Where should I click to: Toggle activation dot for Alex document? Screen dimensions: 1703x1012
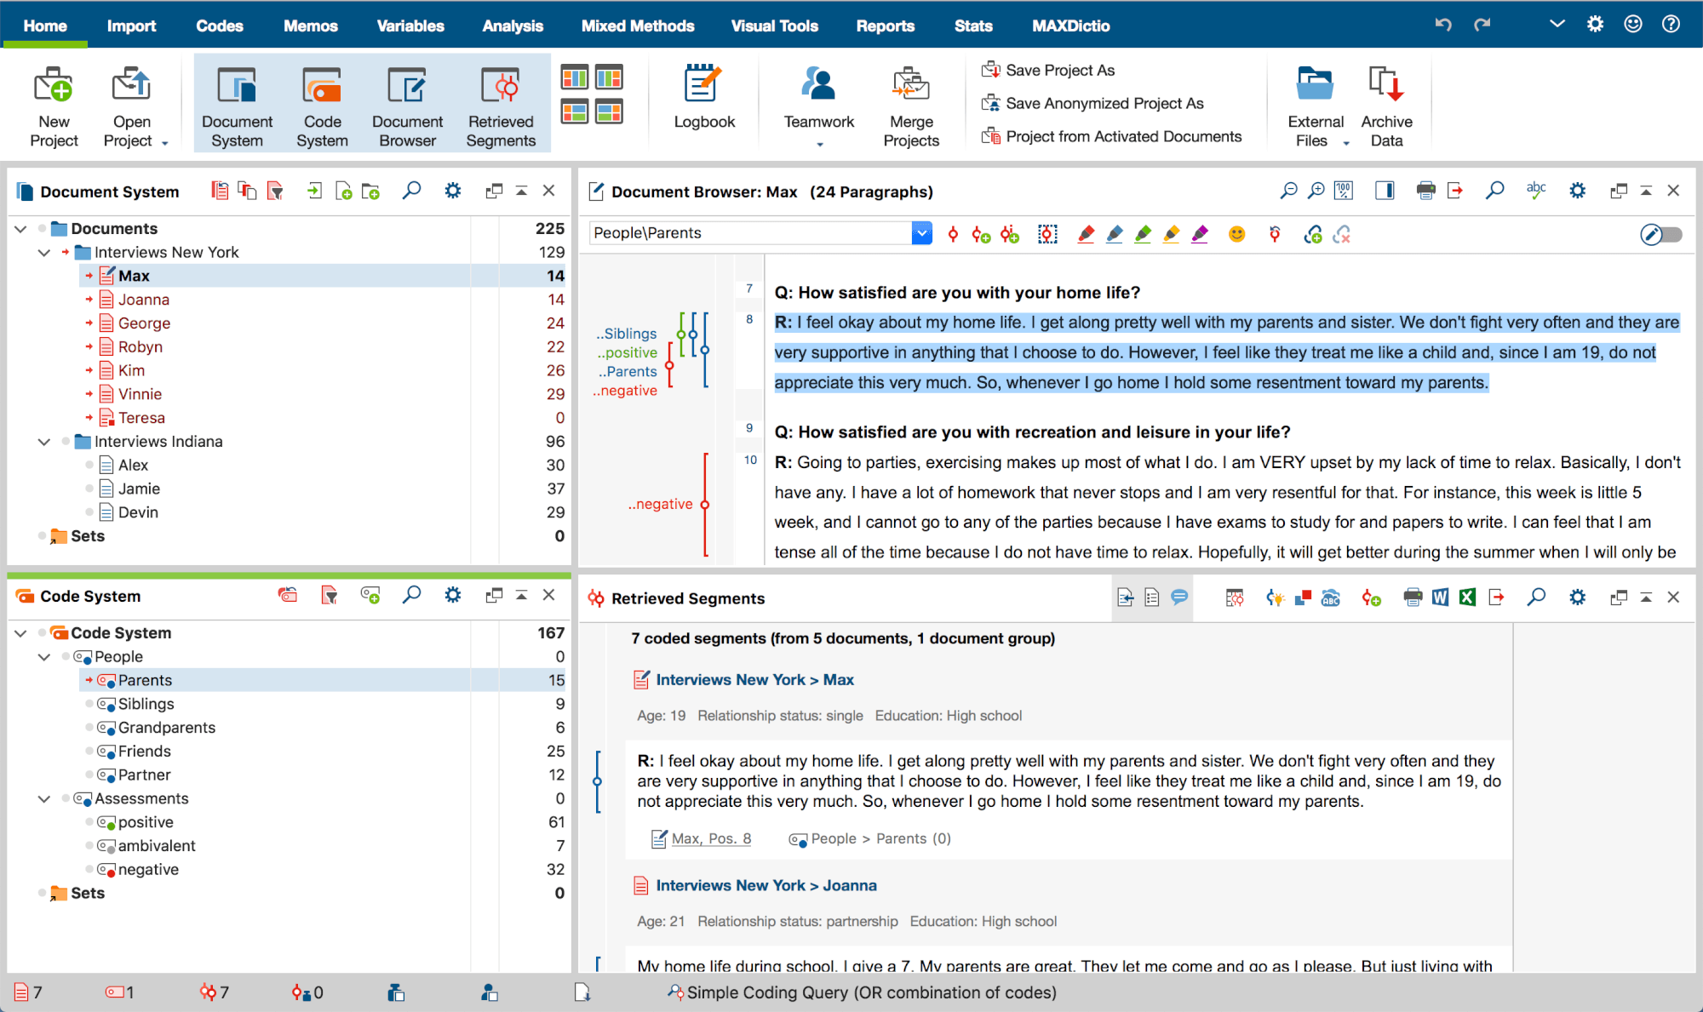[89, 465]
